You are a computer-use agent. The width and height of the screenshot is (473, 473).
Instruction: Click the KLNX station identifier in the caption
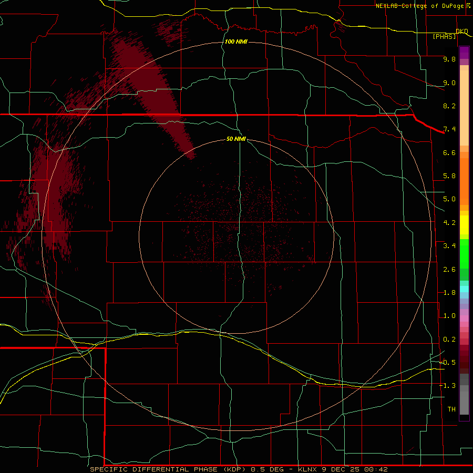click(x=307, y=469)
